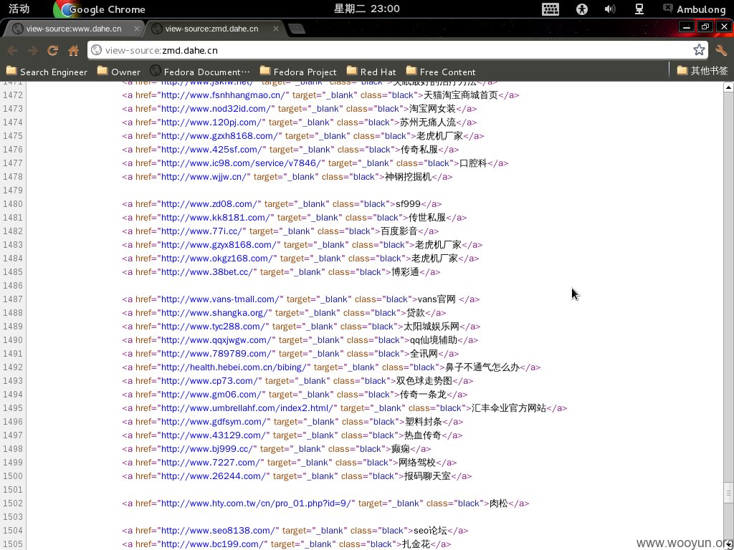
Task: Open the on-screen keyboard icon in top bar
Action: pyautogui.click(x=550, y=9)
